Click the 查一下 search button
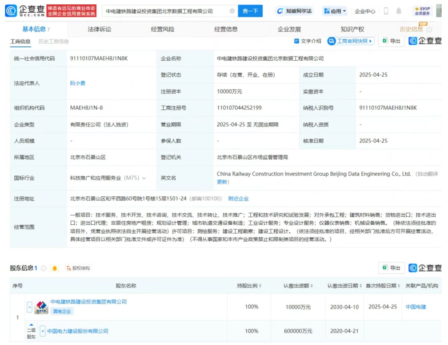Image resolution: width=448 pixels, height=345 pixels. click(250, 11)
